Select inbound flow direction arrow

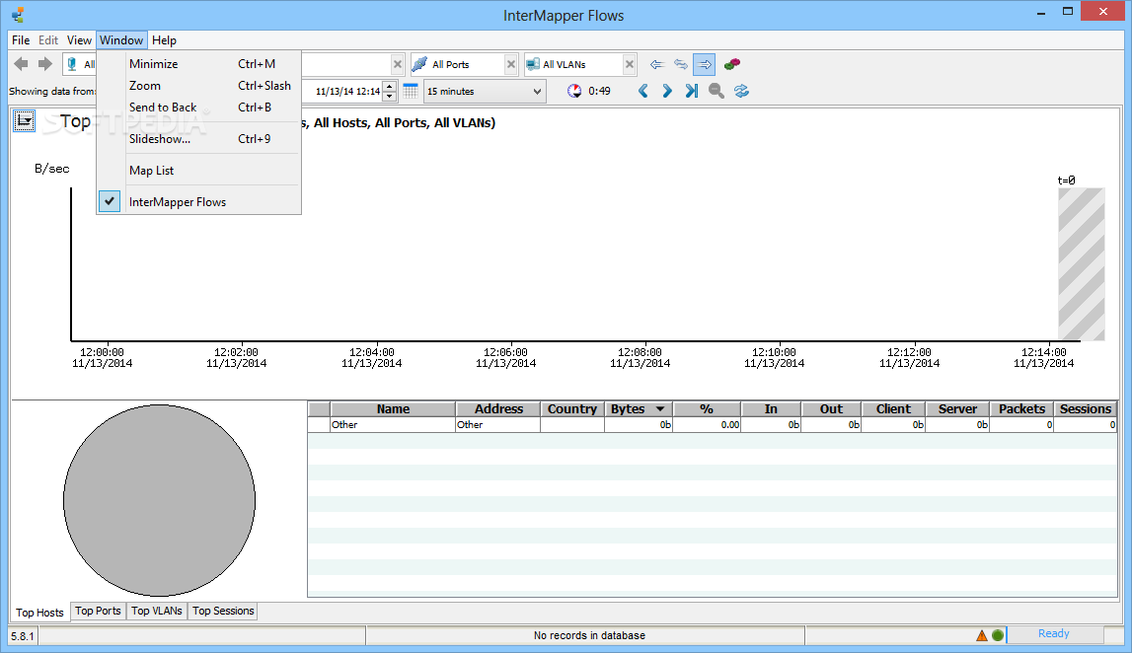(656, 64)
